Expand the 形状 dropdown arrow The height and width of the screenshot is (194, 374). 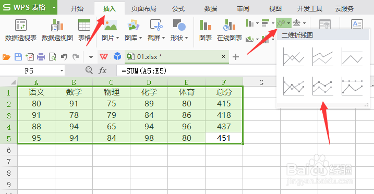click(x=186, y=38)
